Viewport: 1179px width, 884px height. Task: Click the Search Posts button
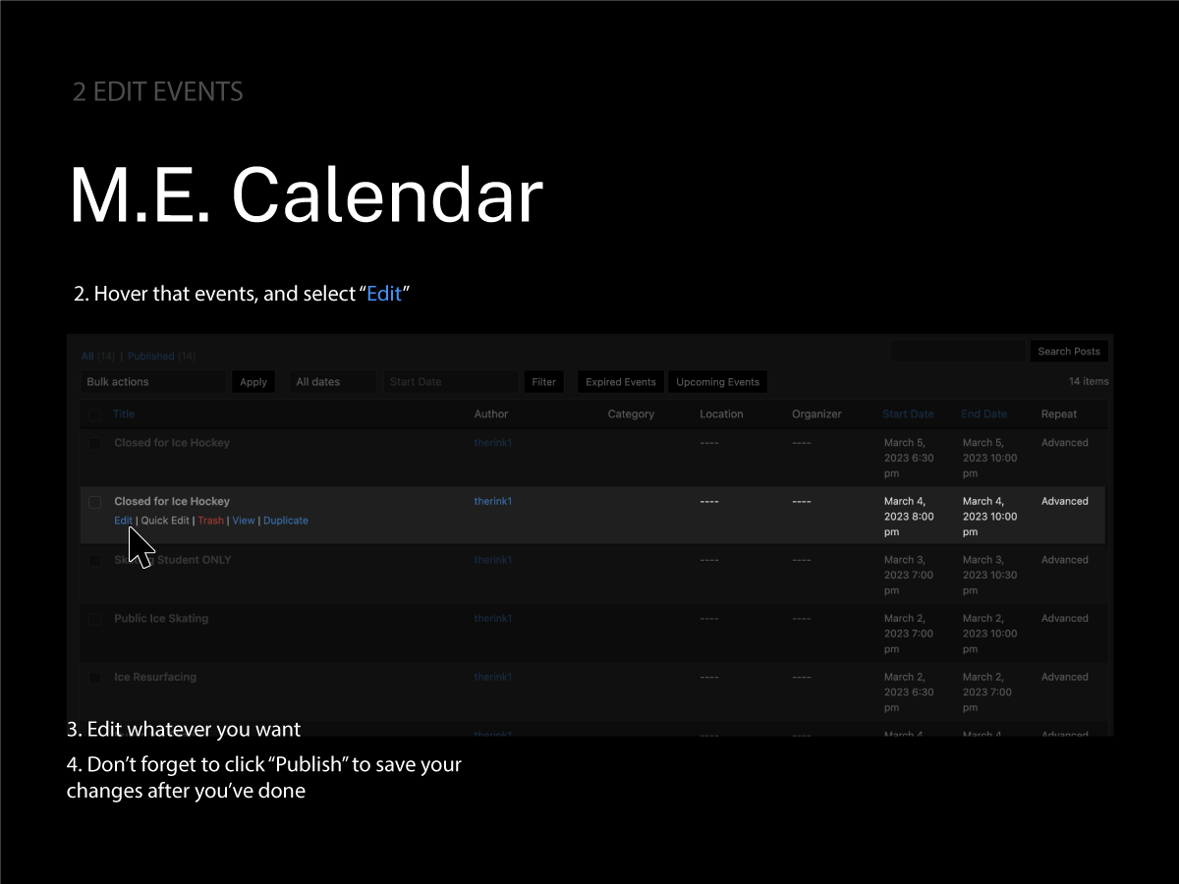click(1069, 352)
